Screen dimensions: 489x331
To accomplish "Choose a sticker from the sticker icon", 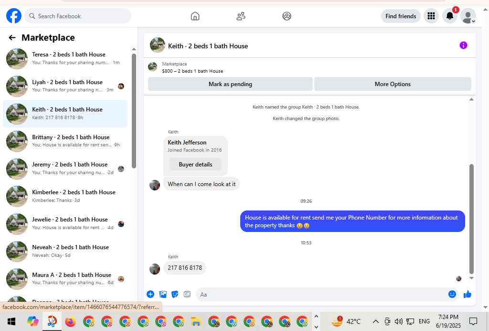I will tap(175, 294).
